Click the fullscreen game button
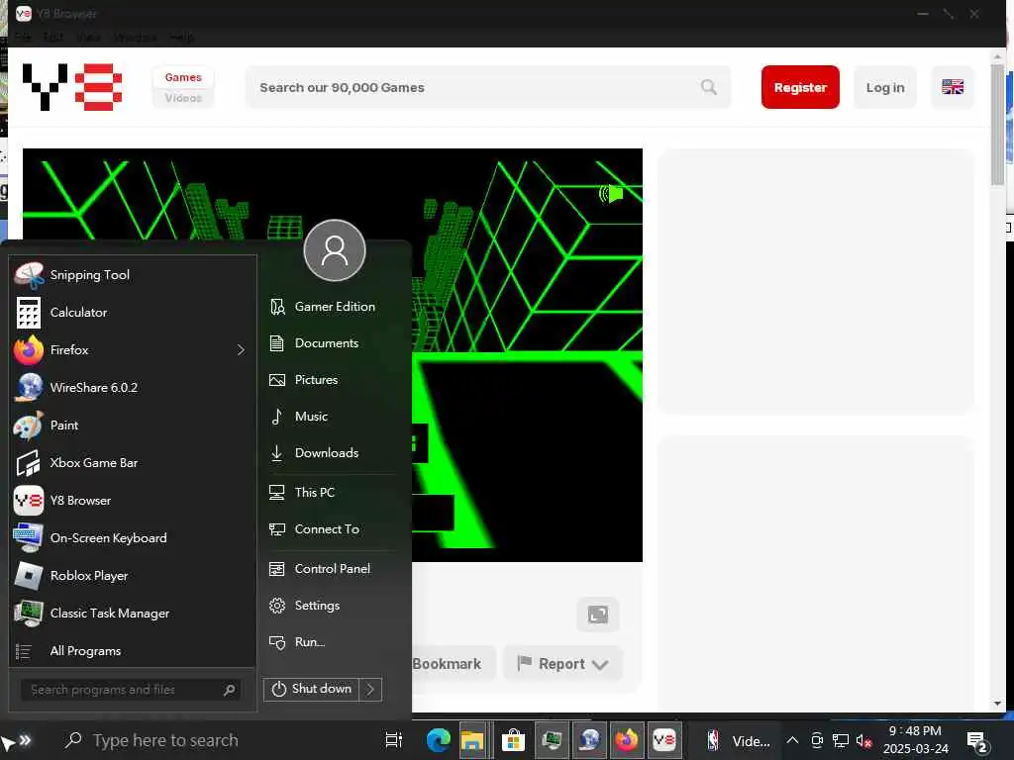Image resolution: width=1014 pixels, height=760 pixels. click(x=597, y=614)
